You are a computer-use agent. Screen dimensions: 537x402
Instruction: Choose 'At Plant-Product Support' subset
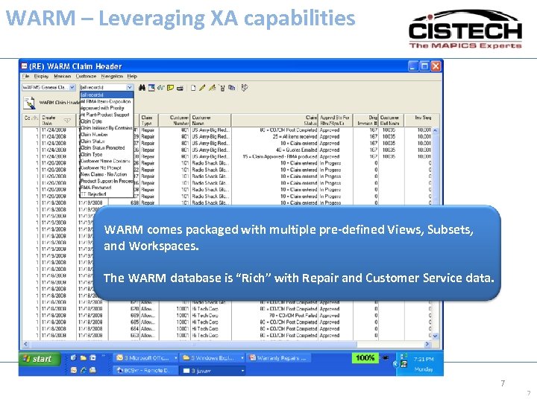[x=107, y=115]
